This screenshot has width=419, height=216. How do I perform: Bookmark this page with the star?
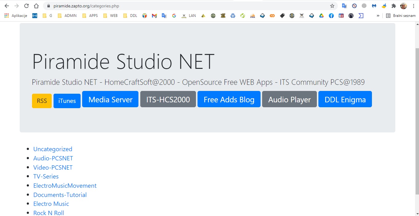pyautogui.click(x=332, y=6)
